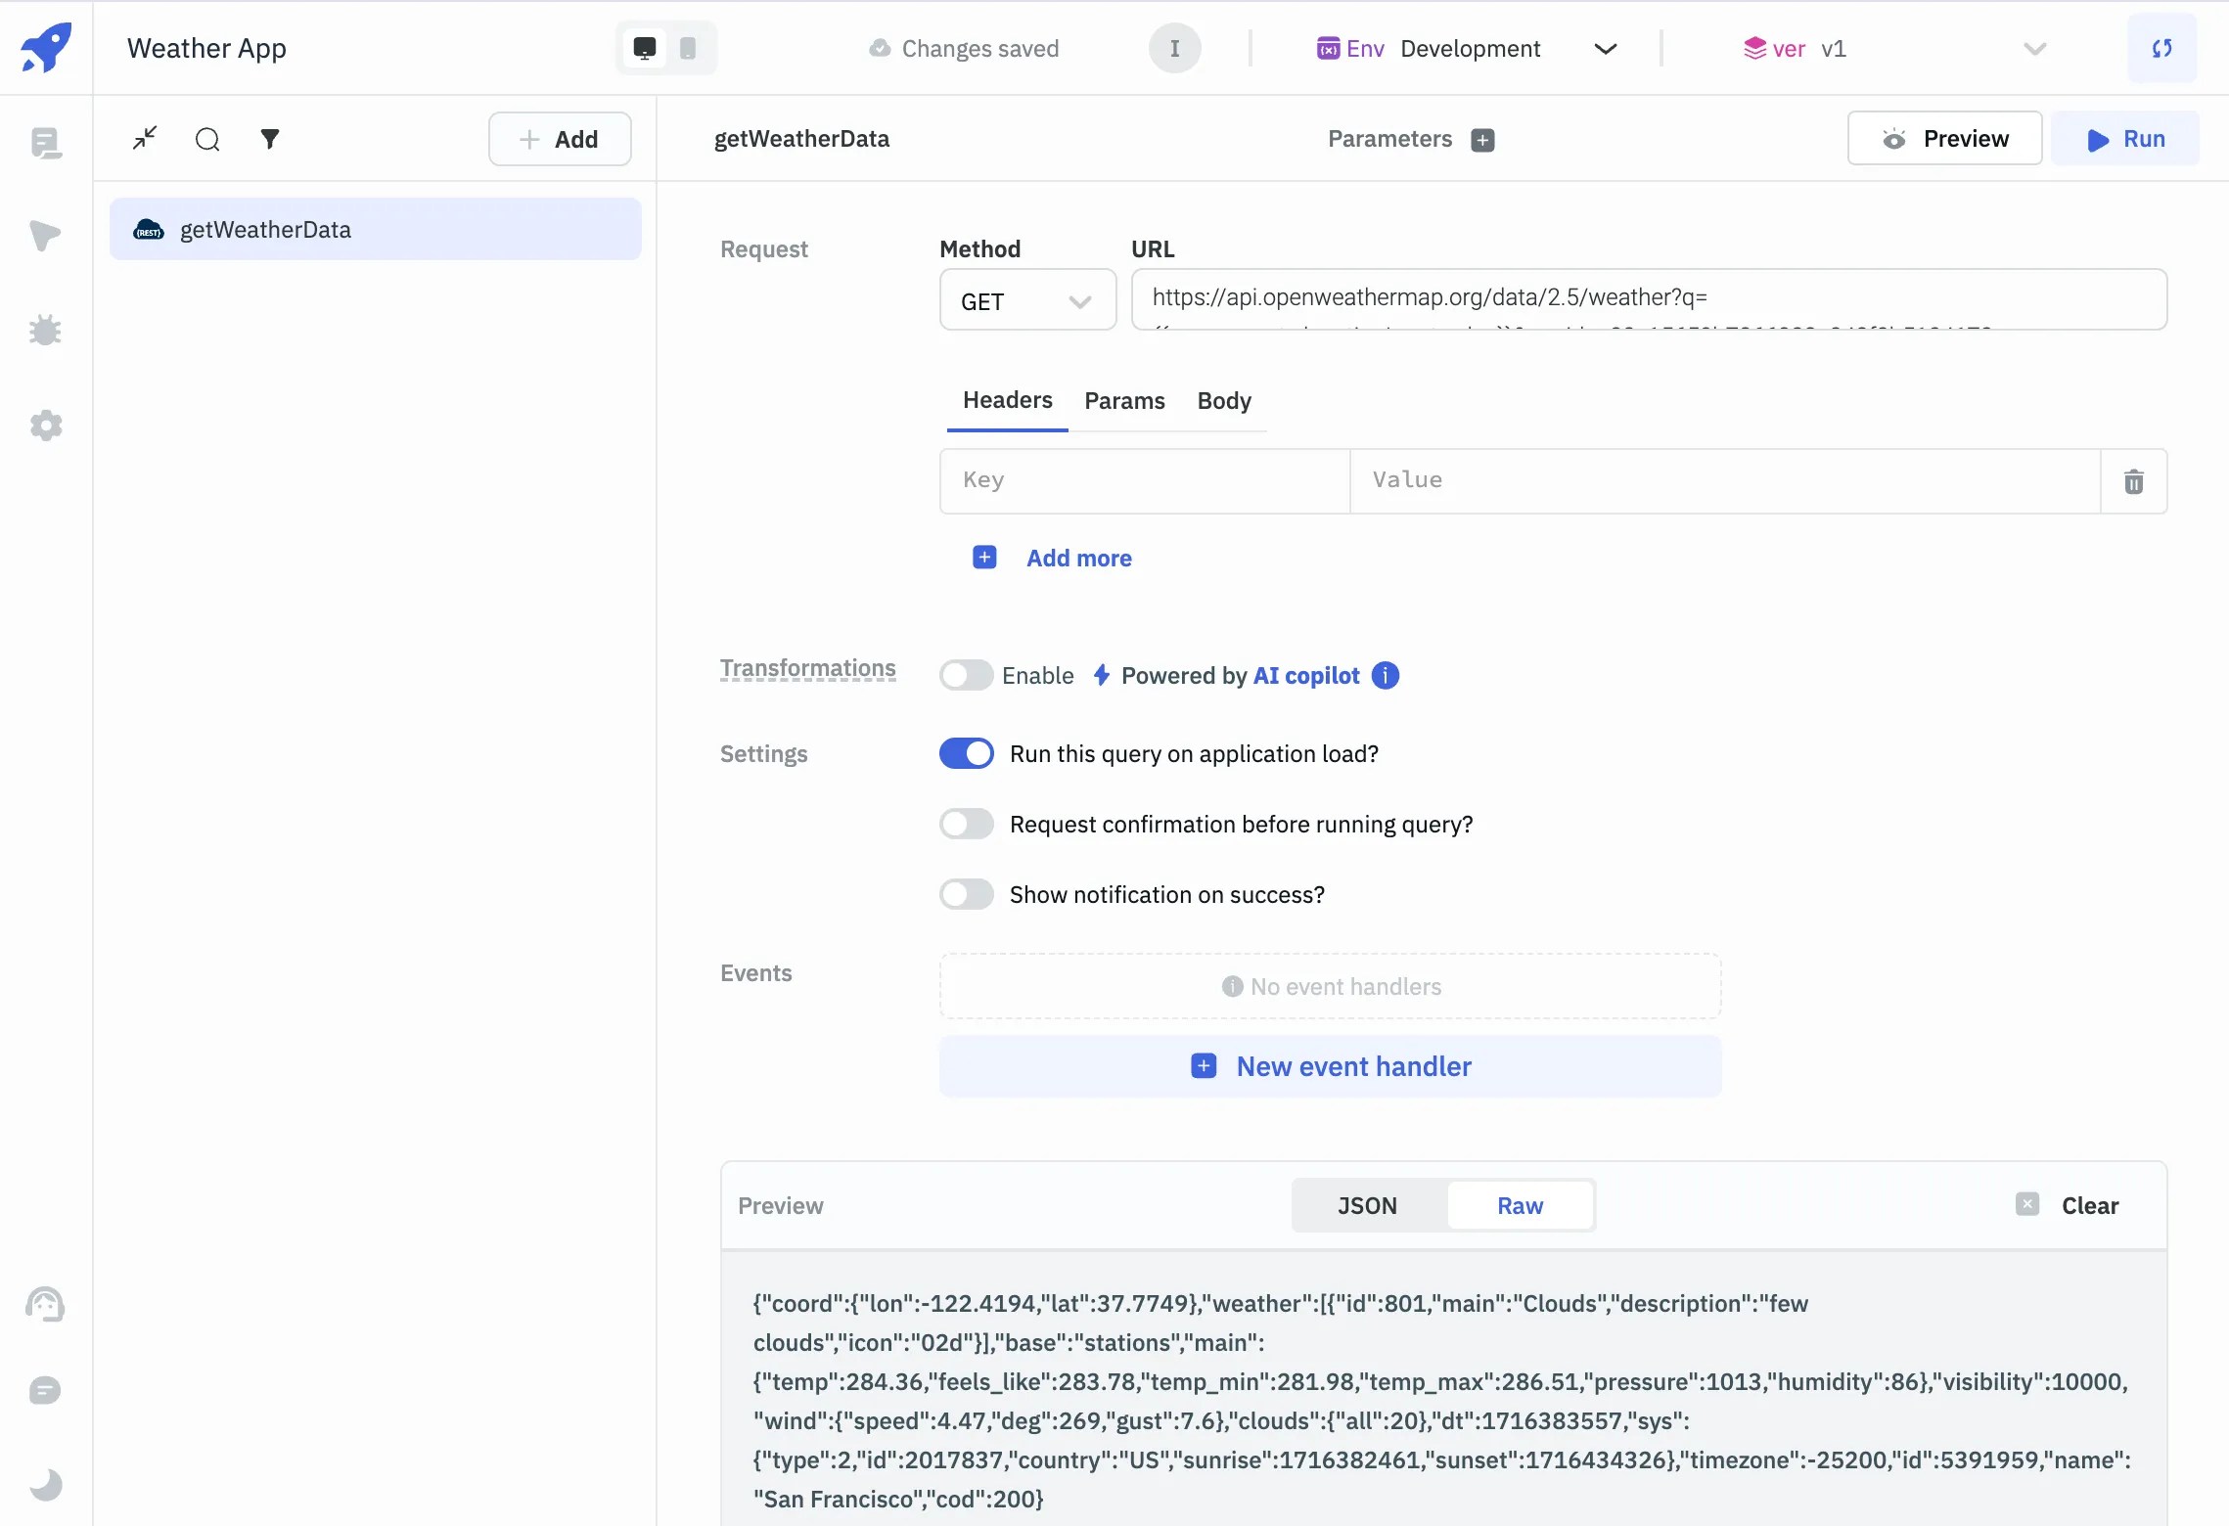The image size is (2229, 1526).
Task: Open the queries panel in the left sidebar
Action: click(x=45, y=143)
